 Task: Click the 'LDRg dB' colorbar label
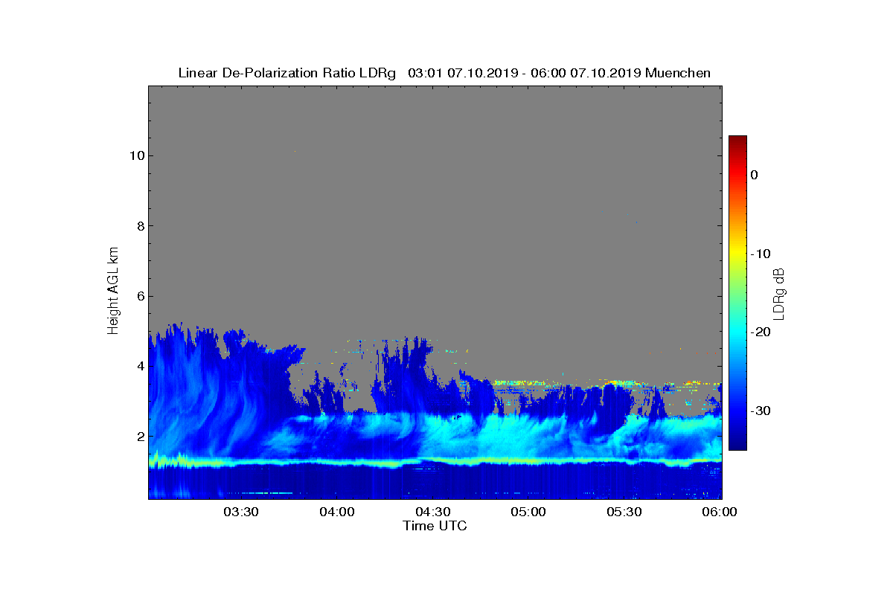(778, 293)
